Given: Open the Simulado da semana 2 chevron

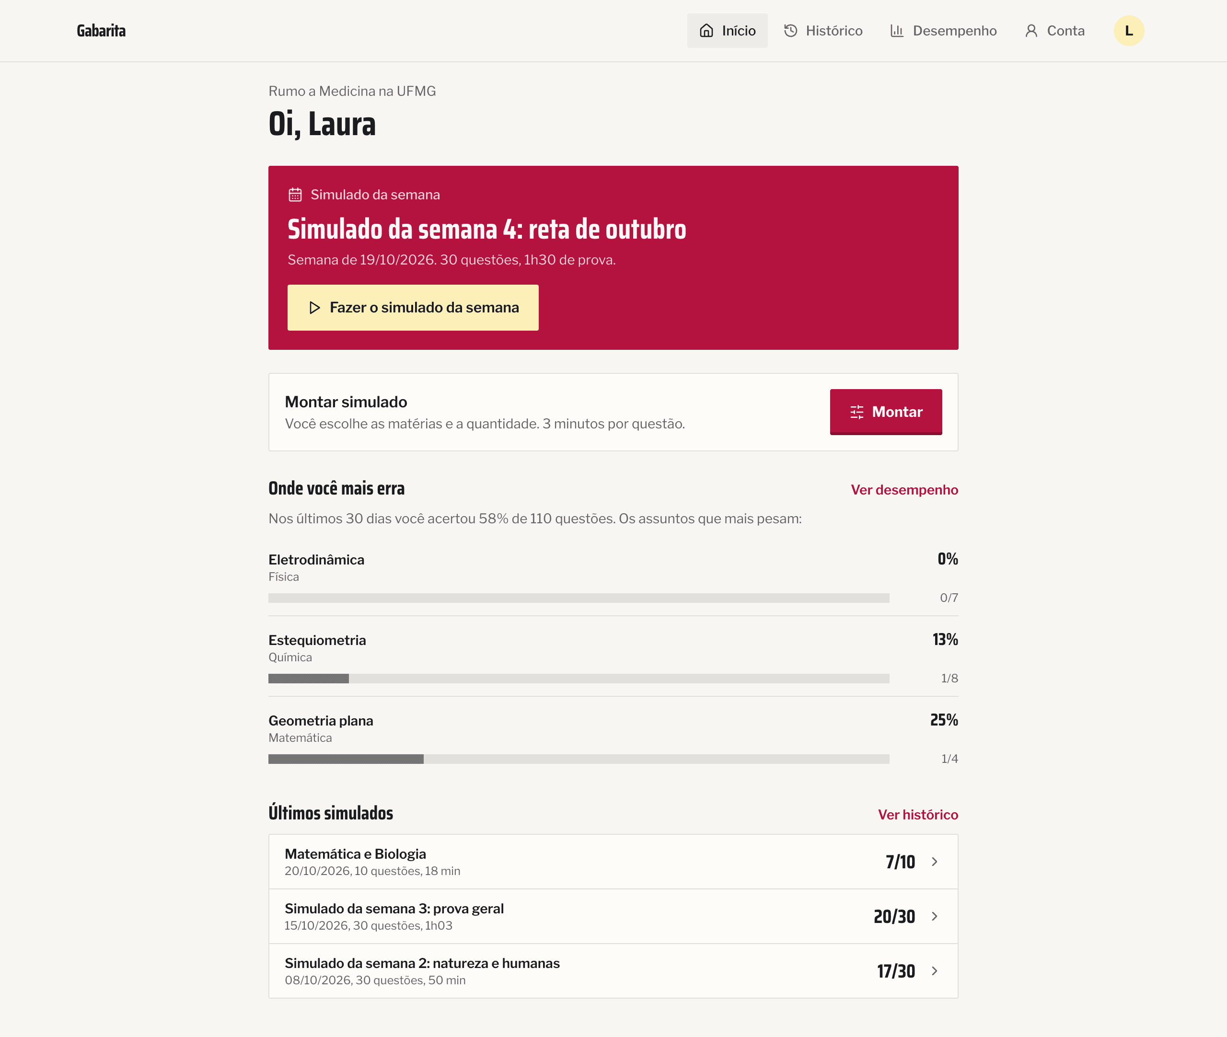Looking at the screenshot, I should pos(934,970).
